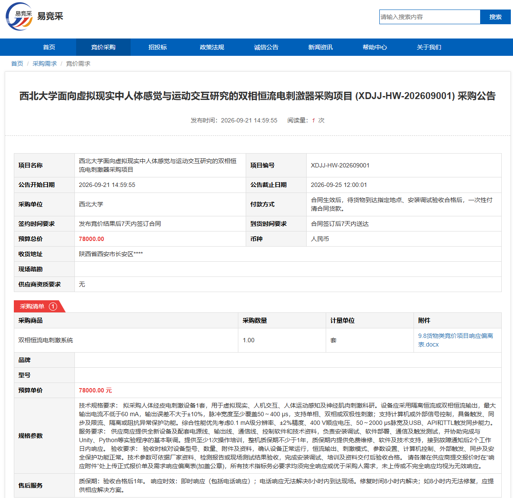513x498 pixels.
Task: Click the 易竞采 logo icon
Action: [x=19, y=16]
